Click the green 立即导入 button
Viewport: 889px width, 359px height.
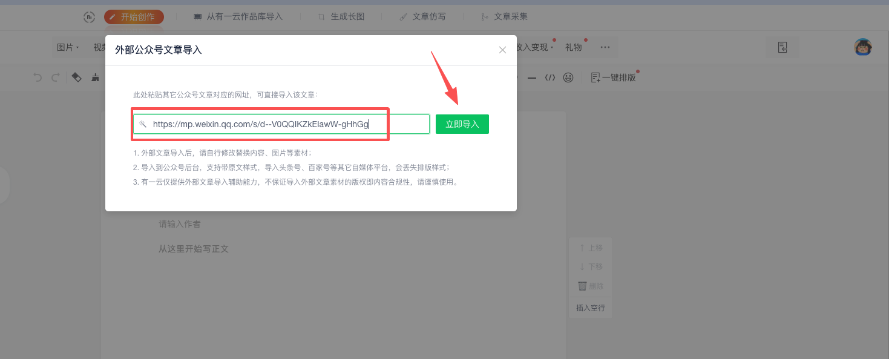[462, 124]
